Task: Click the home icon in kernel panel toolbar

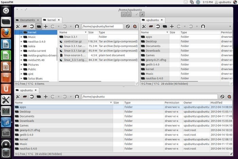Action: [x=77, y=26]
